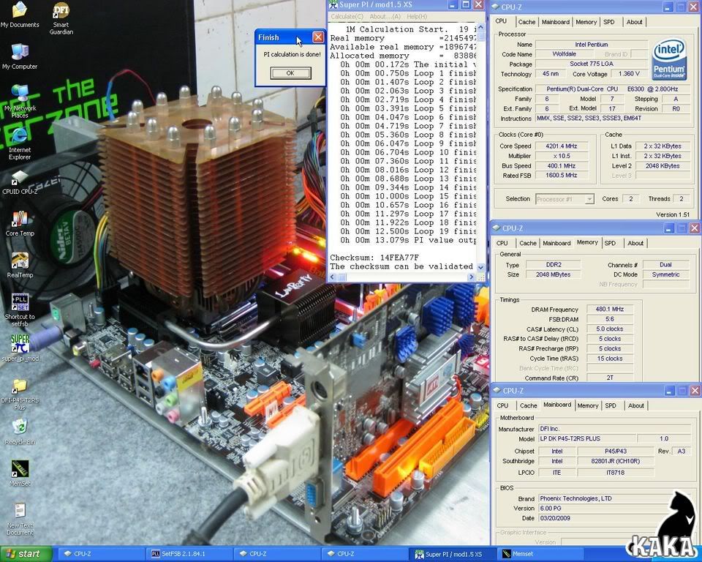
Task: Click OK in the Finish dialog
Action: point(290,73)
